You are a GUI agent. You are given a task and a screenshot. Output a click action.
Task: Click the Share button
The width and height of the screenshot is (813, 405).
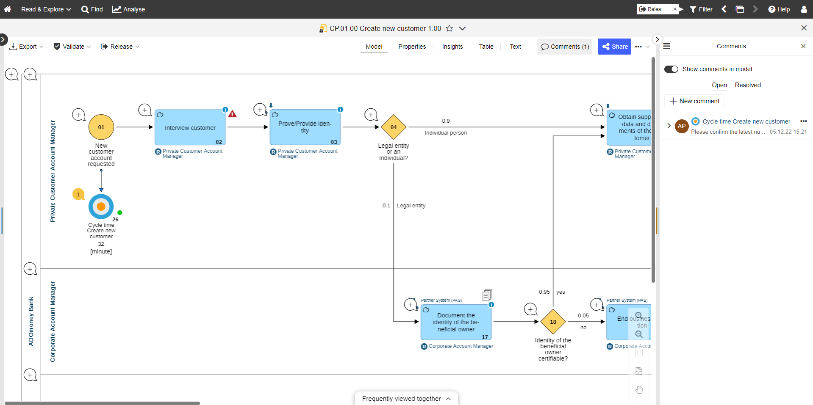click(615, 47)
